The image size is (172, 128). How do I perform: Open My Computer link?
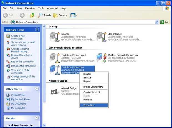click(18, 108)
